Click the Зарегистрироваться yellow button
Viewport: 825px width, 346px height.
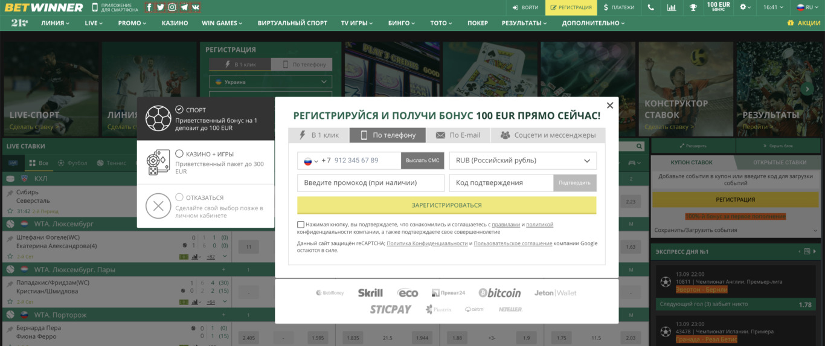[447, 205]
